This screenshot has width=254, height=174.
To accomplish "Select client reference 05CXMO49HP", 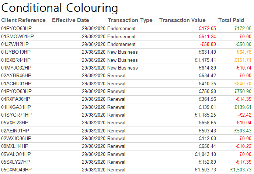I will pos(17,170).
